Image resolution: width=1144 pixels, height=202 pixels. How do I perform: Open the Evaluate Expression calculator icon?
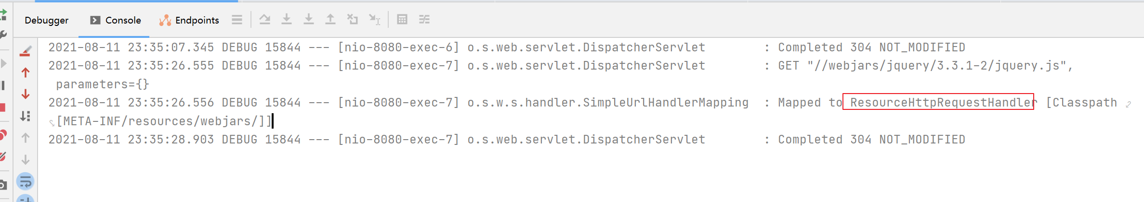402,20
